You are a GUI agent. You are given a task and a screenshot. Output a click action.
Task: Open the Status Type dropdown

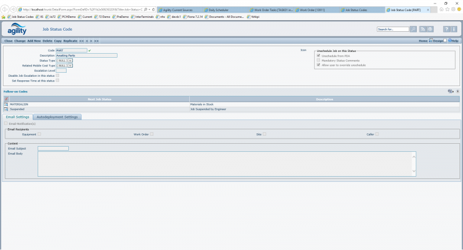tap(69, 60)
